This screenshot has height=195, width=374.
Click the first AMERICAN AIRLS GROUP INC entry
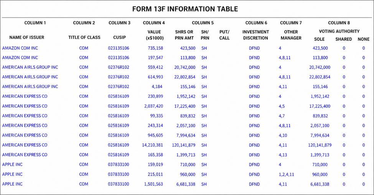tap(30, 67)
